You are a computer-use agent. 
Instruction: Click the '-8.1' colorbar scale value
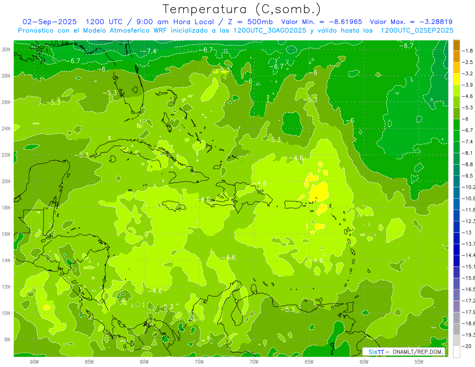tap(468, 153)
